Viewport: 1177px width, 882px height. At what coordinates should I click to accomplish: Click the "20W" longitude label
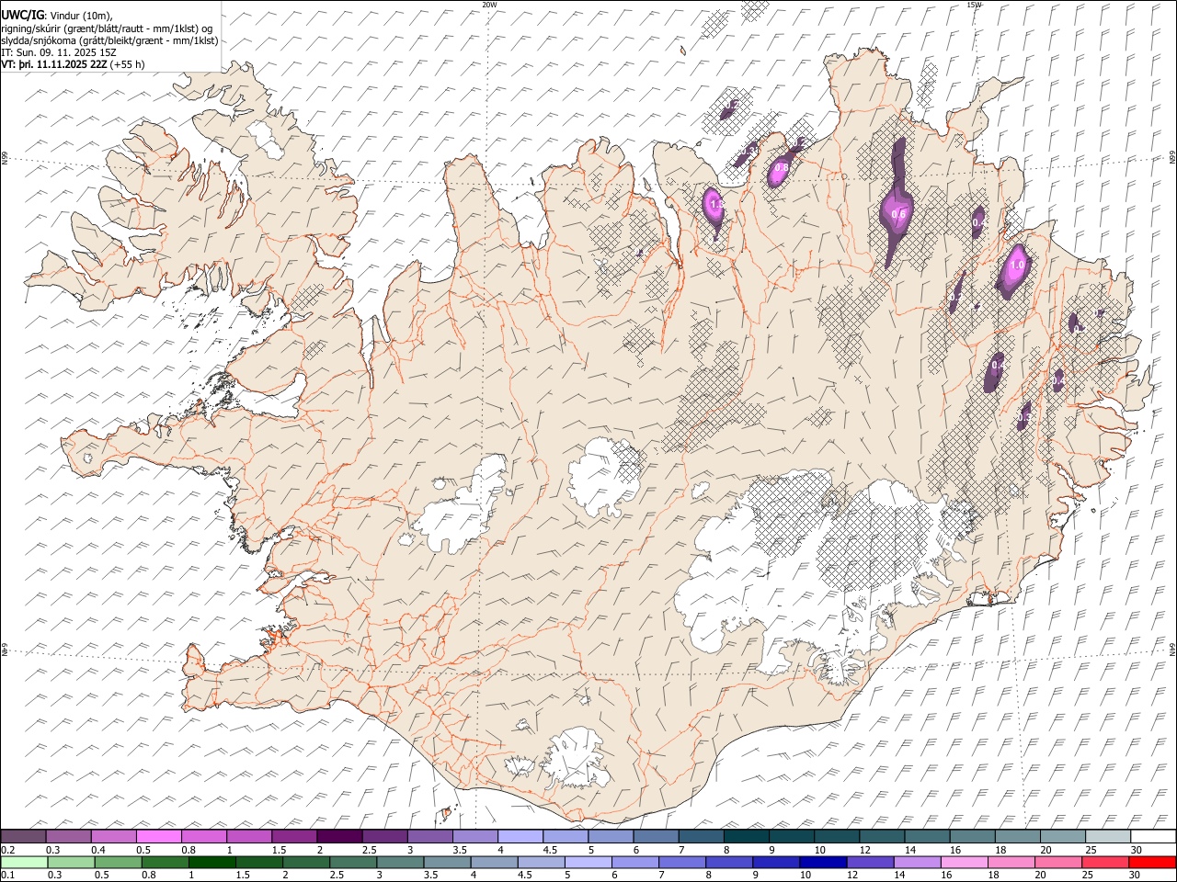[x=489, y=5]
